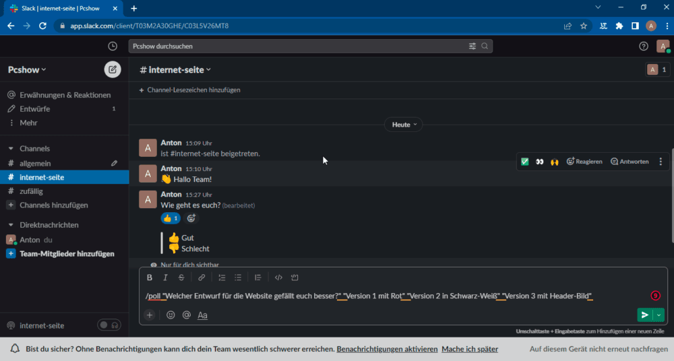Click Mache ich später link
This screenshot has height=361, width=674.
pos(469,349)
